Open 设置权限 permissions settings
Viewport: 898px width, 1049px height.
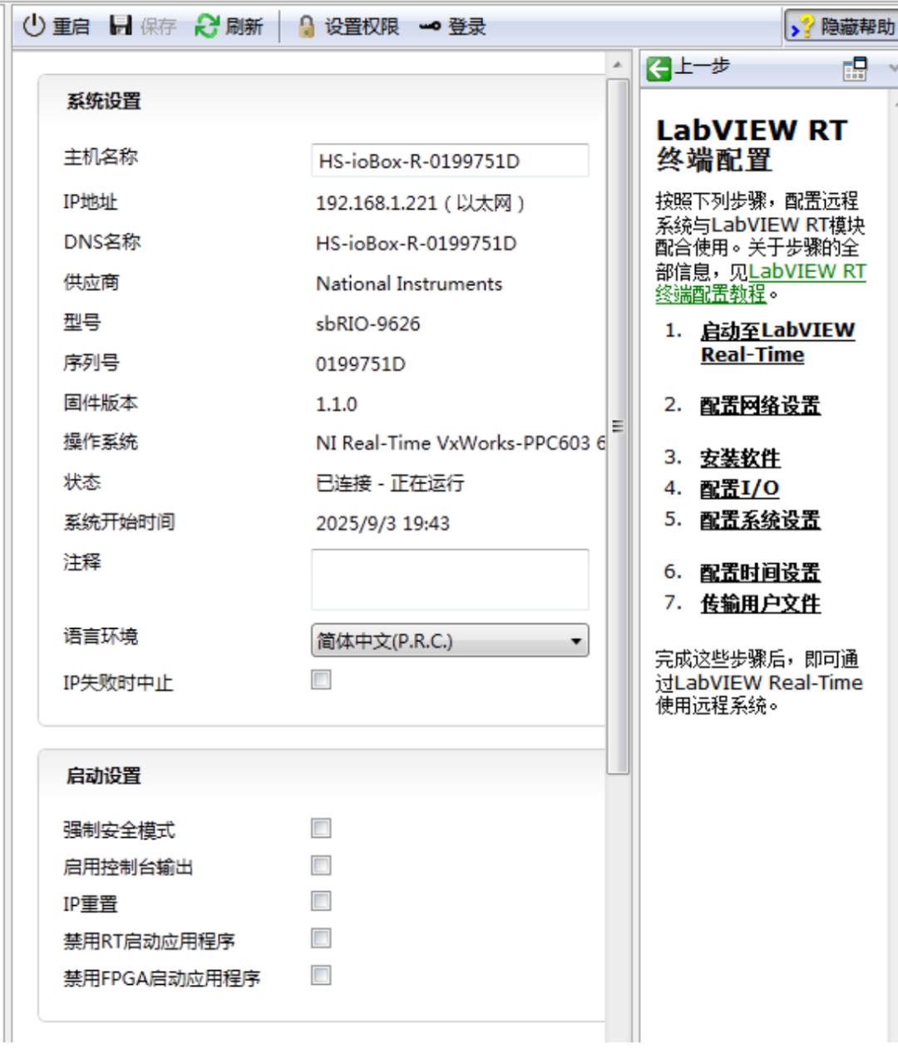362,27
